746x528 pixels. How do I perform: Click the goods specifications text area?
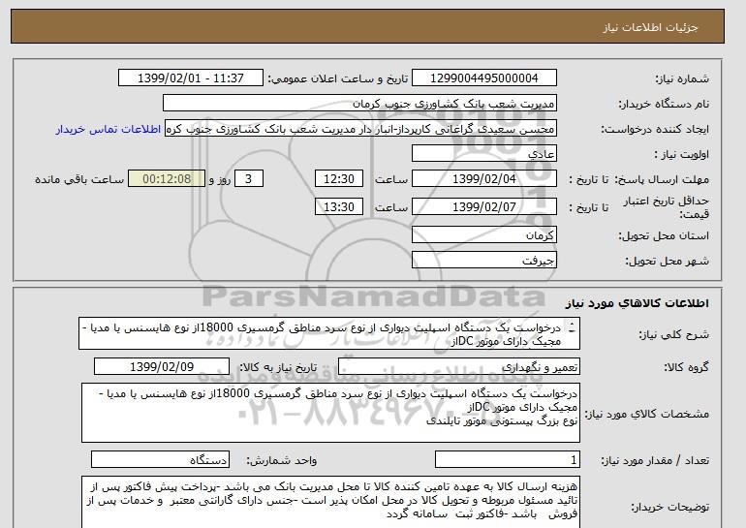pyautogui.click(x=330, y=413)
